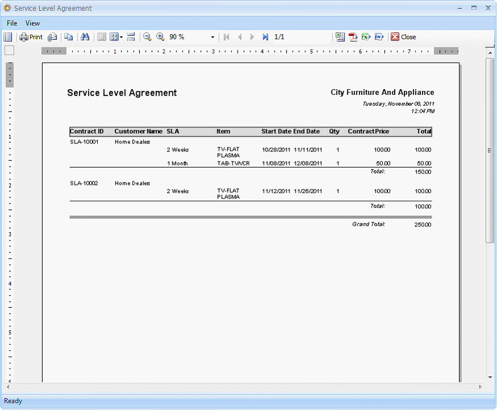Export report to Excel
This screenshot has width=497, height=410.
point(366,37)
